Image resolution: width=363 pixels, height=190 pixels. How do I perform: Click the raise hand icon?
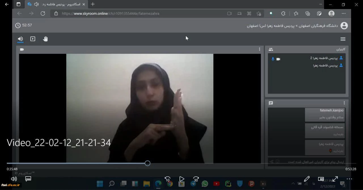coord(45,39)
